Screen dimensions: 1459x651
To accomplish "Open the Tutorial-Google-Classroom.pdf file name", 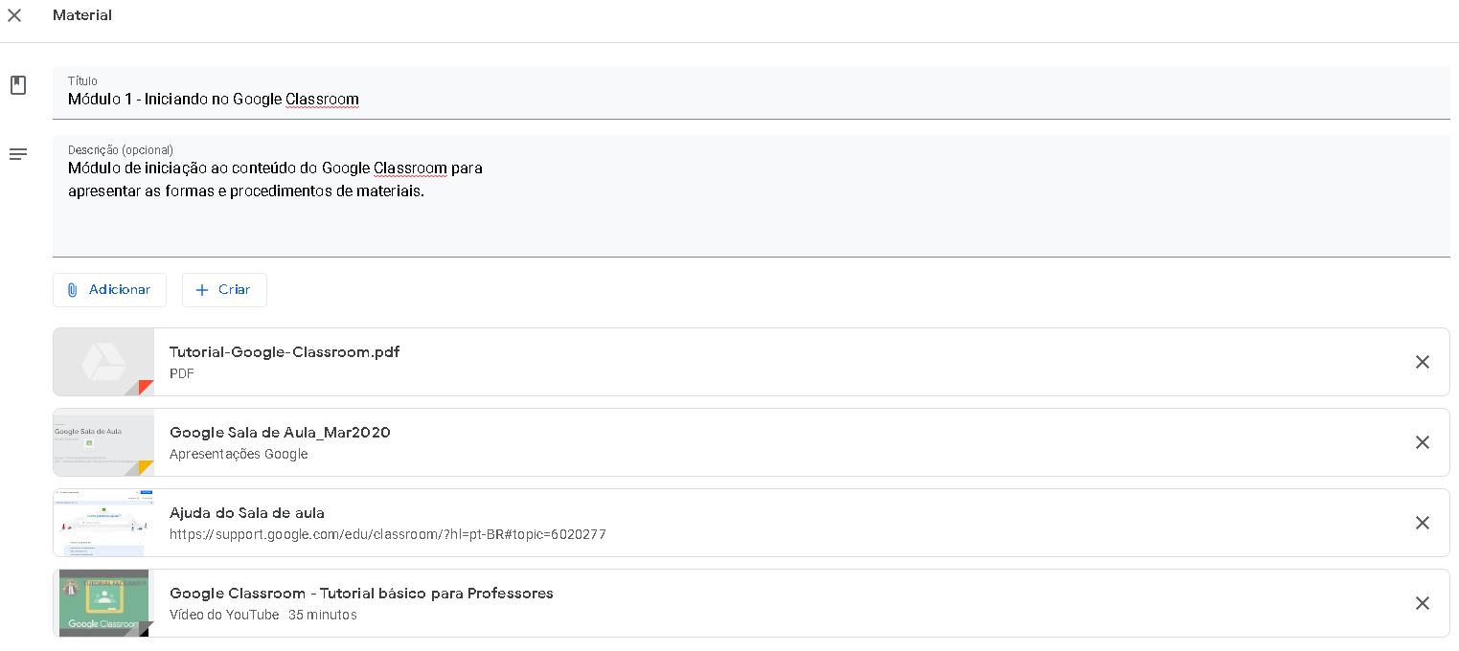I will coord(285,352).
